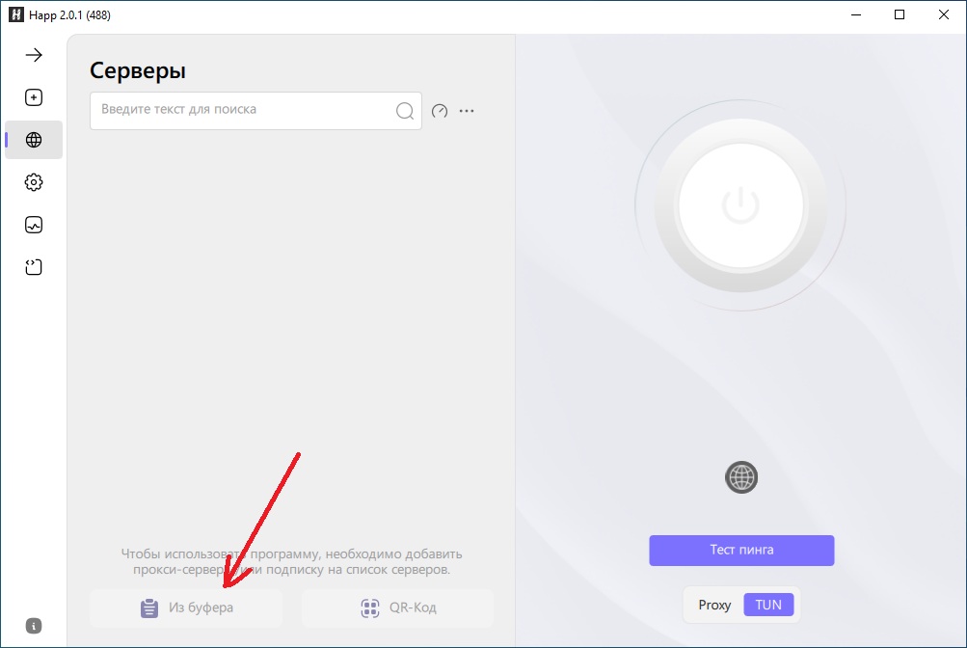Open the settings gear icon
Image resolution: width=967 pixels, height=648 pixels.
(x=34, y=182)
